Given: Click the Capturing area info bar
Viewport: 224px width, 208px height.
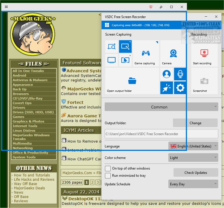Looking at the screenshot, I should (161, 25).
